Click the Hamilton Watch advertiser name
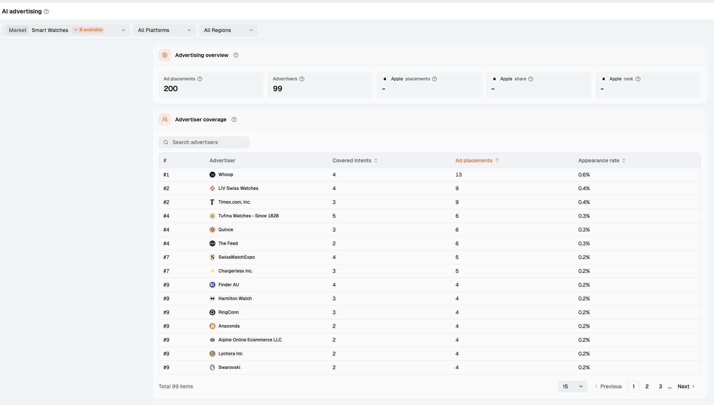 coord(235,299)
